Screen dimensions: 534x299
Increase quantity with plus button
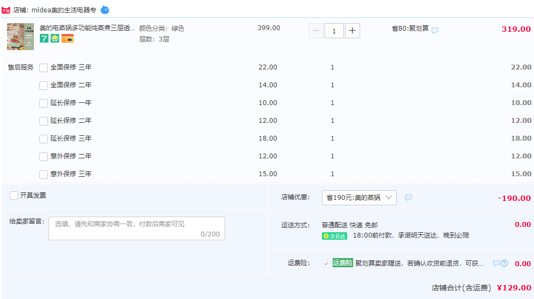click(353, 31)
